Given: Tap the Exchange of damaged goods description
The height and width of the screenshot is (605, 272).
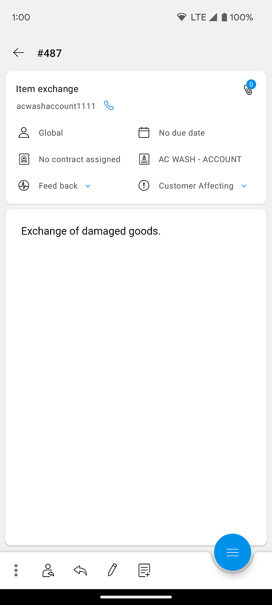Looking at the screenshot, I should coord(91,231).
